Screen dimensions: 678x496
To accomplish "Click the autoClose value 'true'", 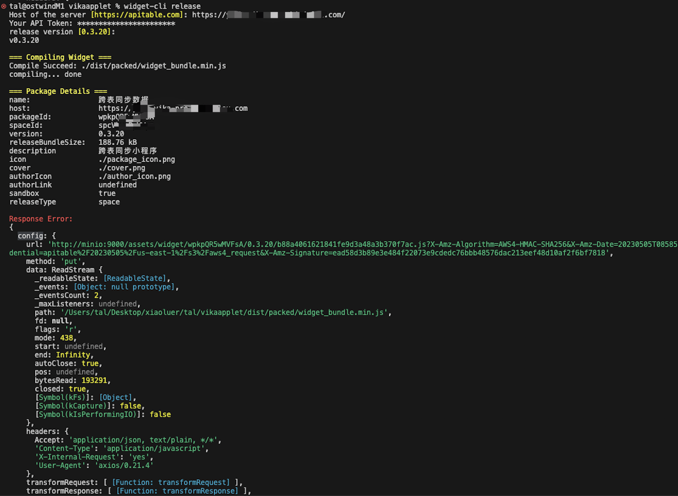I will click(90, 363).
